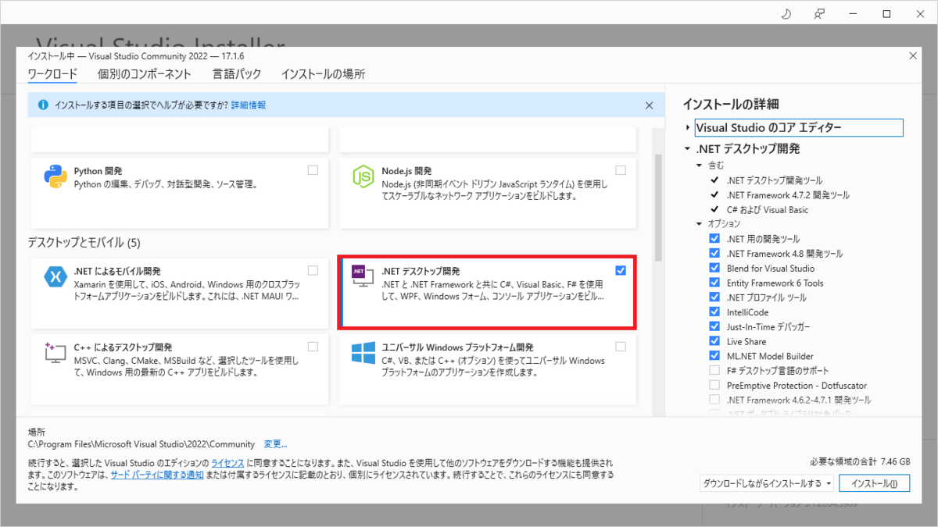938x527 pixels.
Task: Expand Visual Studio のコア エディター node
Action: (688, 127)
